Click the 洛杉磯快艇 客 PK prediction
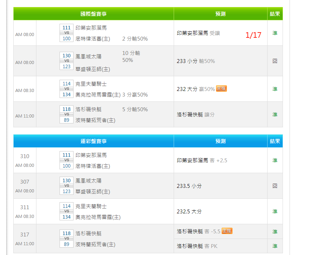 197,246
